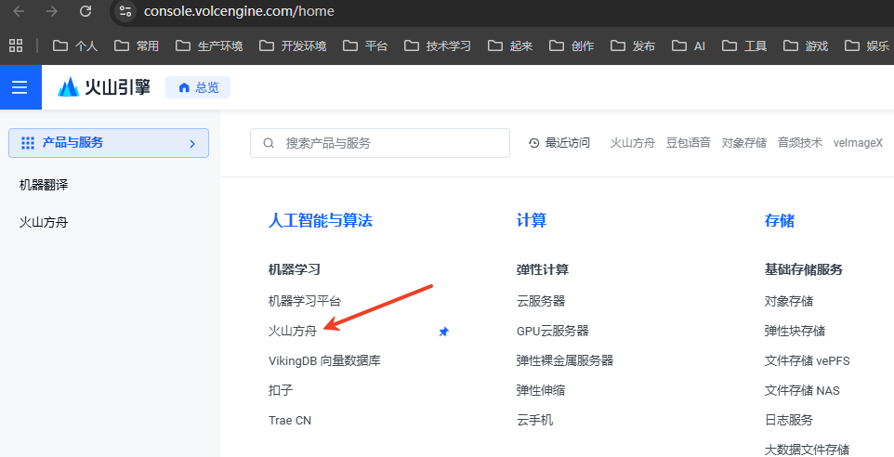Screen dimensions: 894x457
Task: Open the 计算 category heading
Action: [x=532, y=220]
